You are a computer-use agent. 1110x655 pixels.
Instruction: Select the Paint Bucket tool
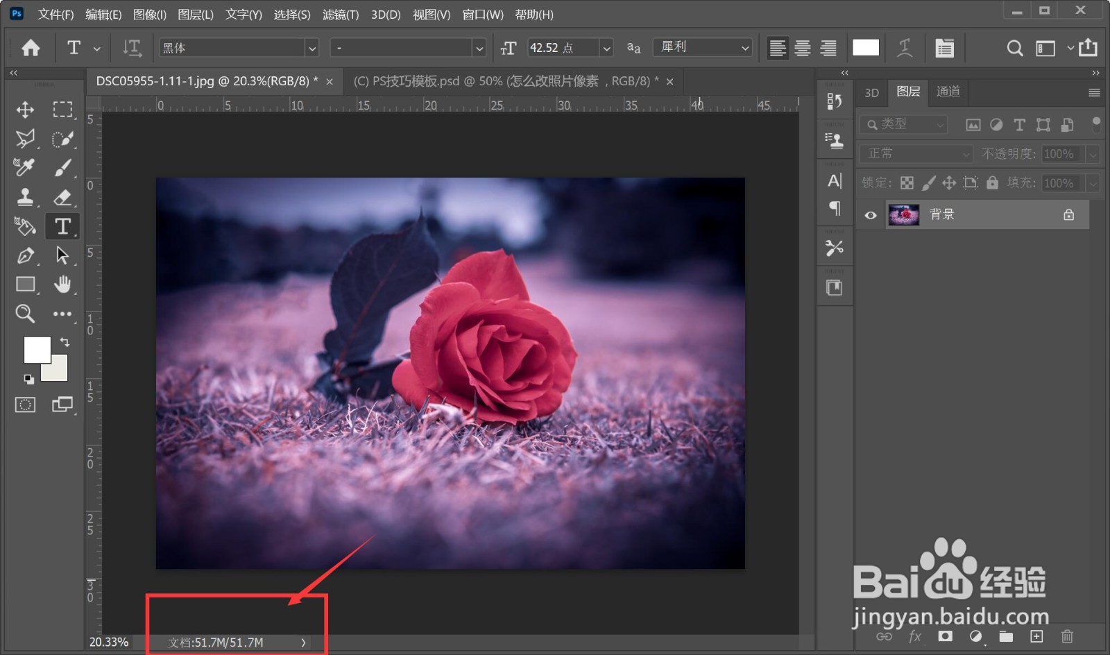[x=25, y=226]
